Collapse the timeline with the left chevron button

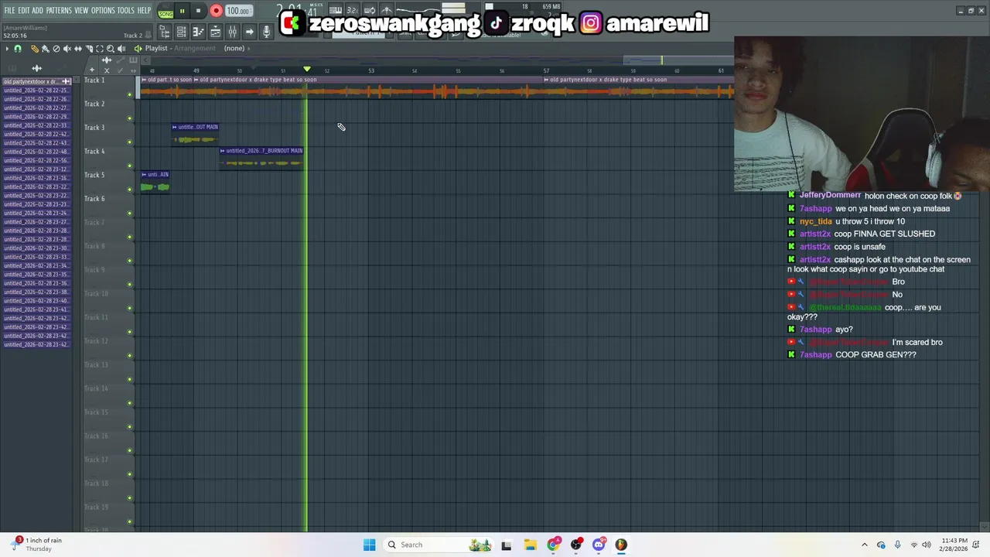(145, 60)
